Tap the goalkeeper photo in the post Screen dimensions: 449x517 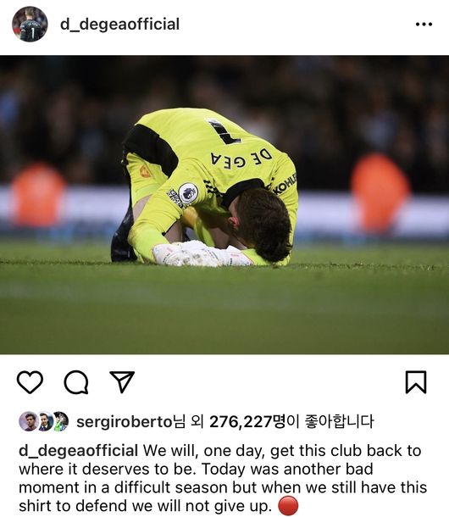pyautogui.click(x=224, y=205)
